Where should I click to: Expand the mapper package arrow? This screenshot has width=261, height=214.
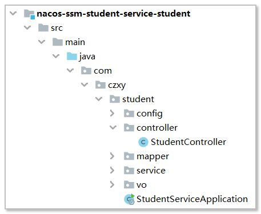(x=112, y=156)
